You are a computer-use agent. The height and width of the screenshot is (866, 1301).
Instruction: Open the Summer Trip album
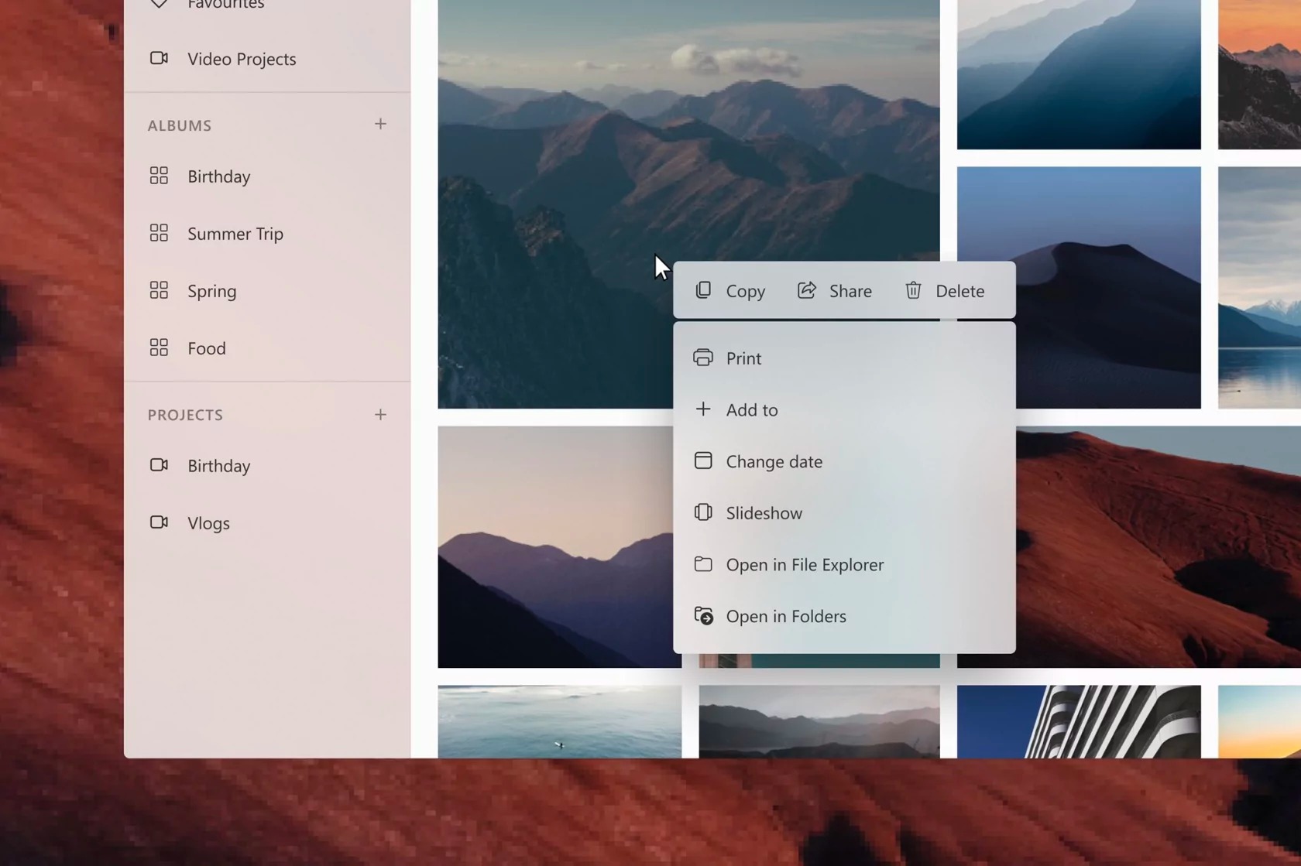pyautogui.click(x=235, y=234)
